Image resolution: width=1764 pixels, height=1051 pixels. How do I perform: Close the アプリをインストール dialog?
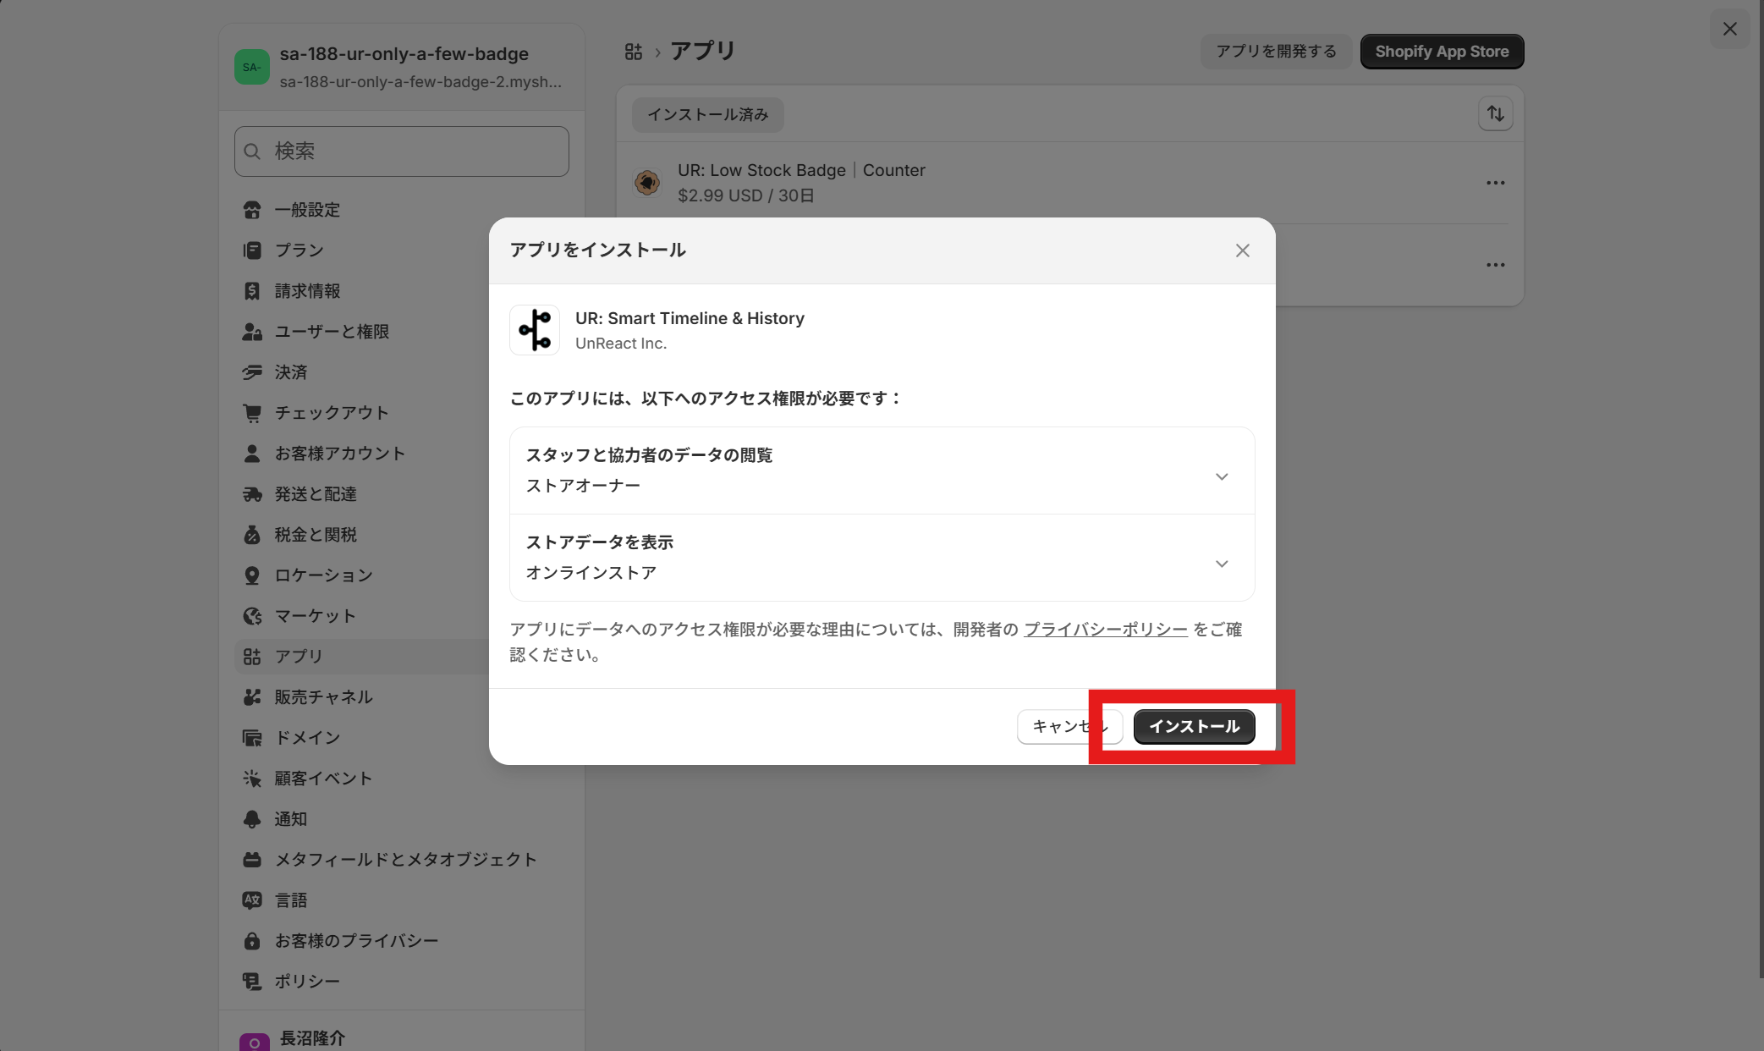click(x=1242, y=250)
